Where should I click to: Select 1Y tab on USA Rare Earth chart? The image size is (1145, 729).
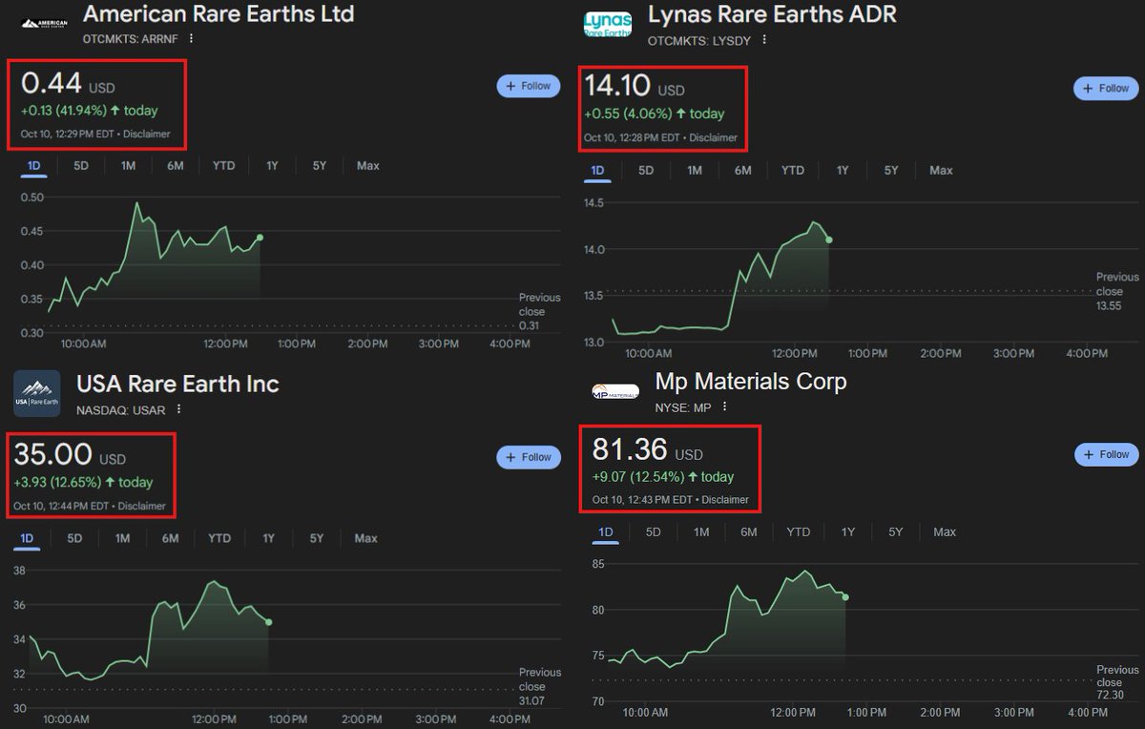[269, 539]
